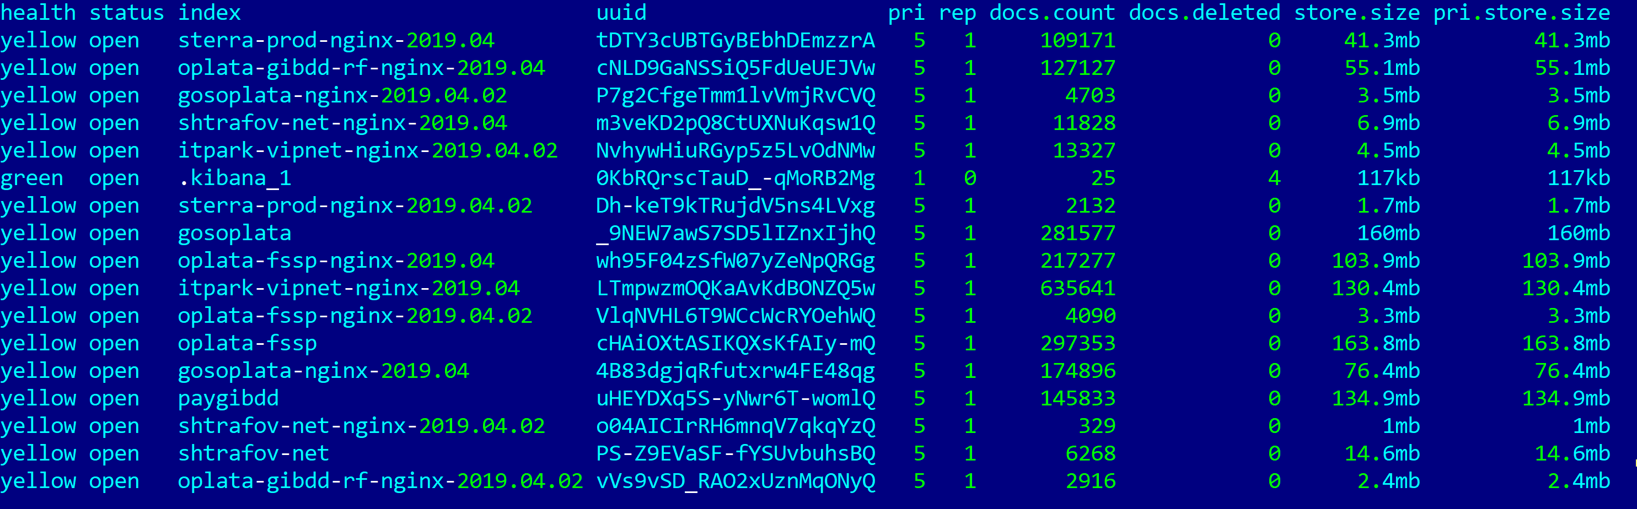Click uuid 0KbRQrscTauD_-qMoRB2Mg
The height and width of the screenshot is (509, 1637).
click(x=736, y=178)
